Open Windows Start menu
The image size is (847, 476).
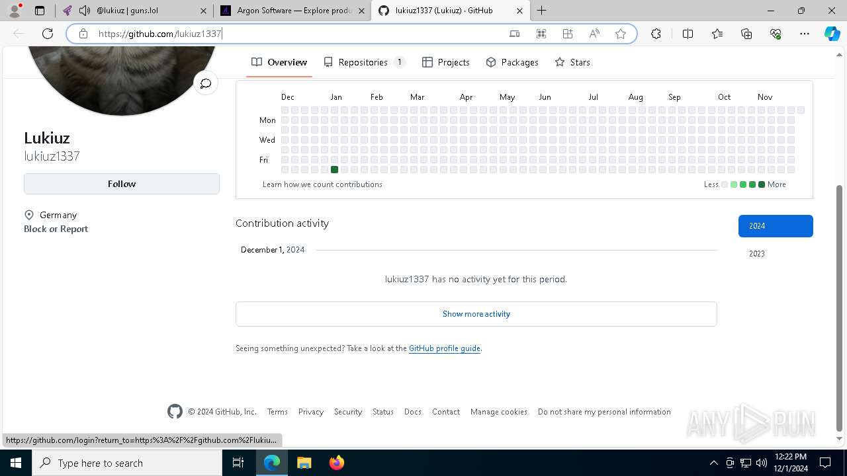[15, 463]
